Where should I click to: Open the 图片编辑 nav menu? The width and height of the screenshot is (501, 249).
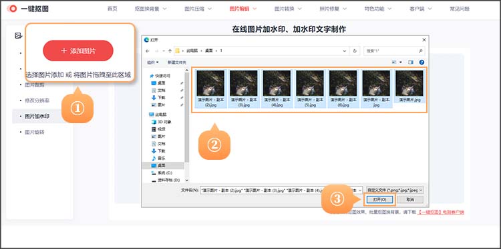click(242, 9)
